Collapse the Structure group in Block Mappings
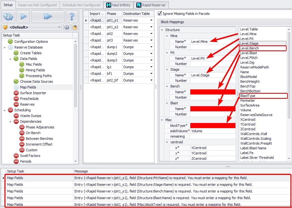 point(161,30)
